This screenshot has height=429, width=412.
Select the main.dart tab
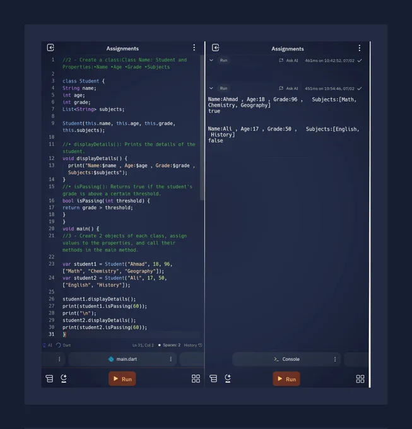pos(122,359)
